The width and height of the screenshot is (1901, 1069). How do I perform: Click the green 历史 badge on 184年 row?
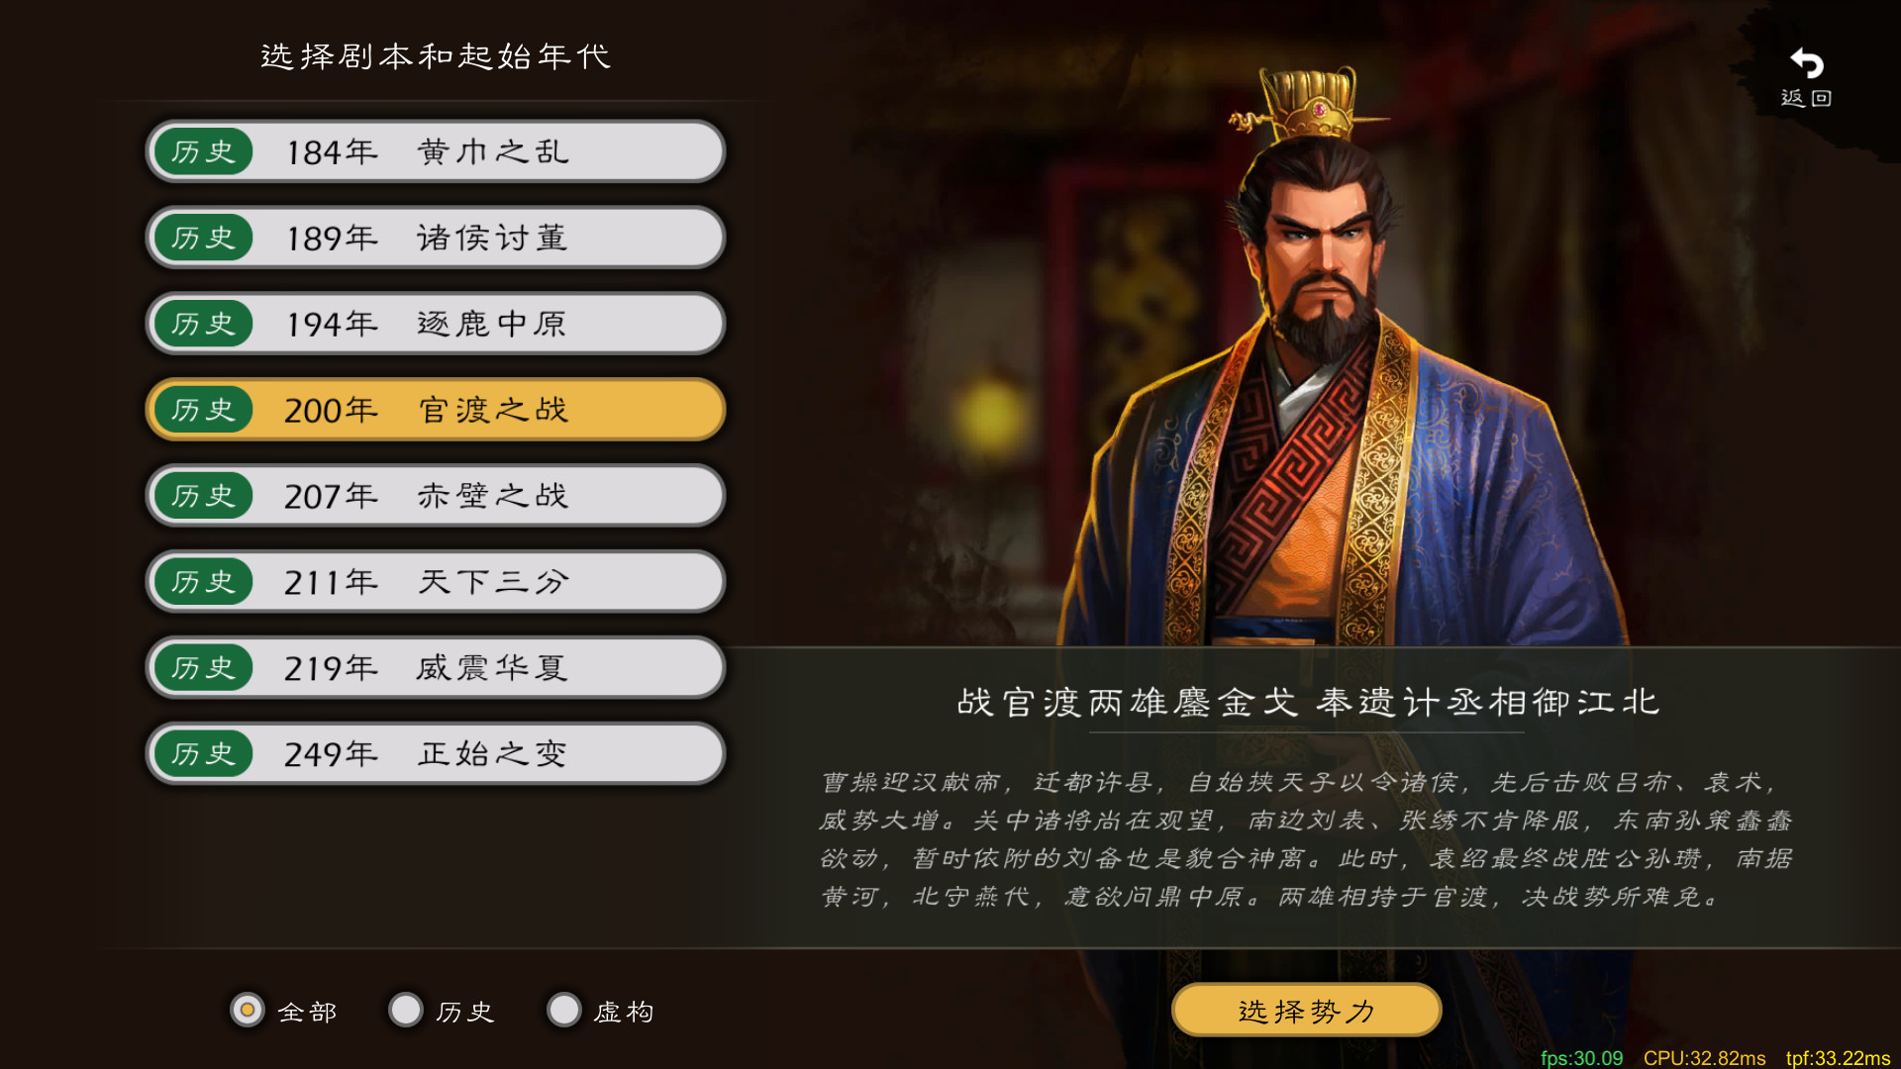204,151
